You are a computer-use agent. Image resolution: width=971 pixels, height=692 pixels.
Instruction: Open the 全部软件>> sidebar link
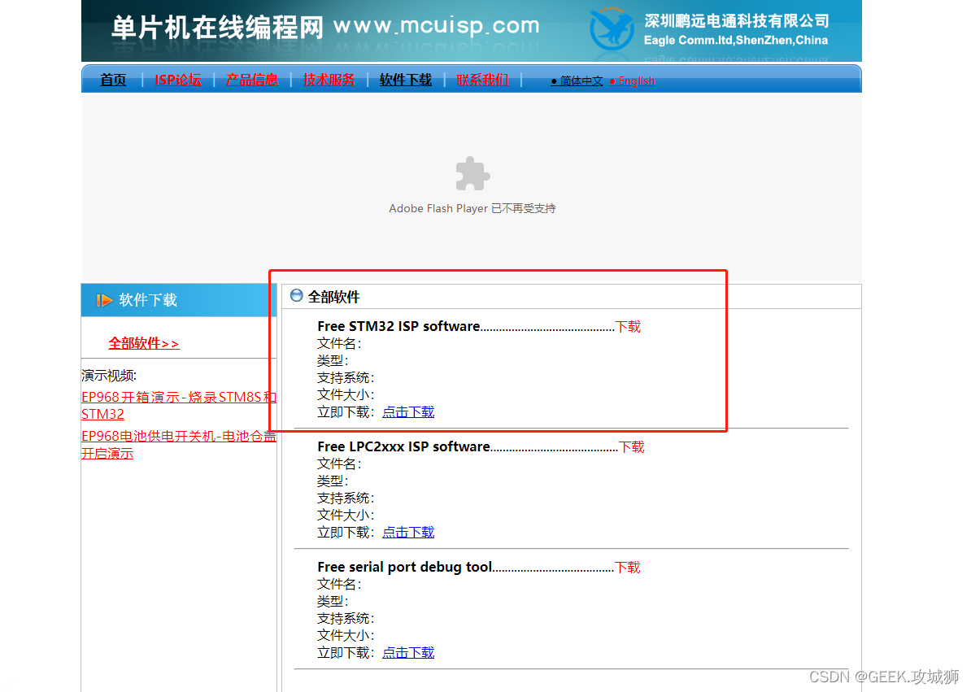[144, 343]
